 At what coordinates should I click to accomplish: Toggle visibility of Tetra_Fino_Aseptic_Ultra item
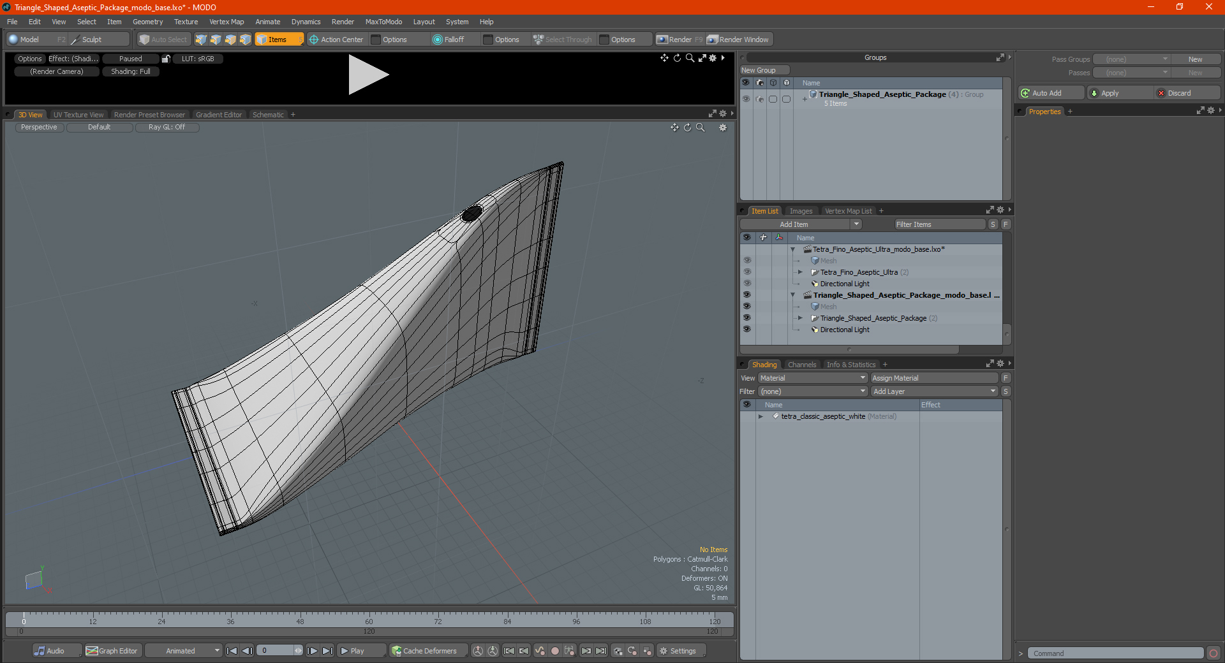[746, 272]
